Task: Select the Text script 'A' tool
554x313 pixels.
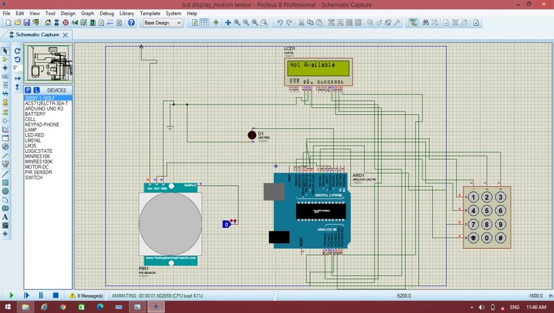Action: click(x=5, y=217)
